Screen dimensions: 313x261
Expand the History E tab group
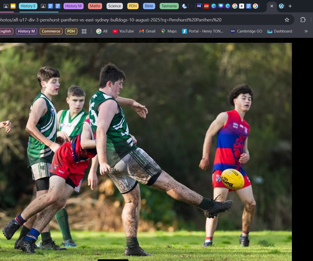point(28,6)
